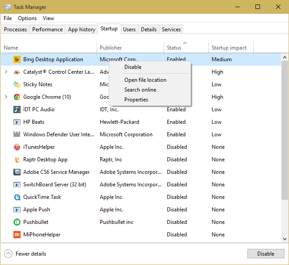Screen dimensions: 289x265
Task: Click the SwitchBoard Server icon
Action: 17,185
